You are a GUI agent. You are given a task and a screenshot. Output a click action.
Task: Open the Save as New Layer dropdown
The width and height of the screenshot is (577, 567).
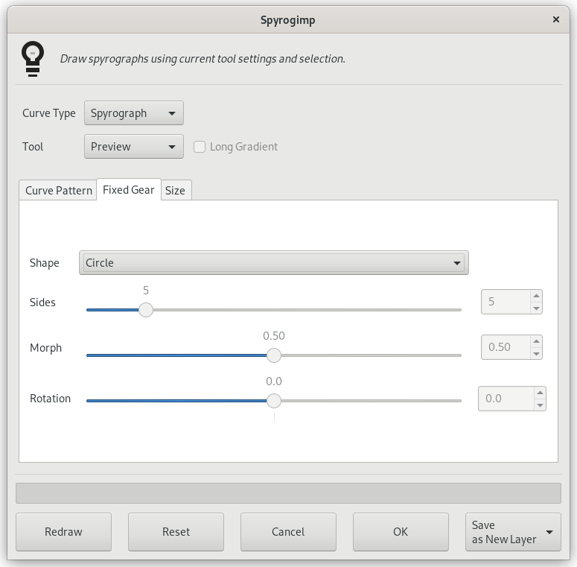pos(513,532)
